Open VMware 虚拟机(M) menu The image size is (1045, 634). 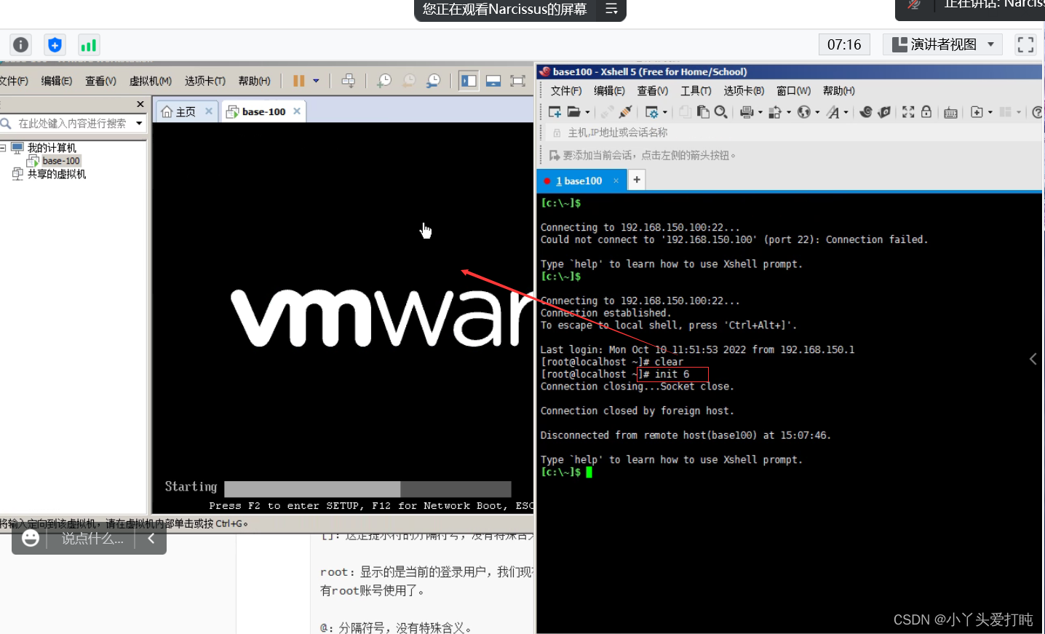point(151,81)
